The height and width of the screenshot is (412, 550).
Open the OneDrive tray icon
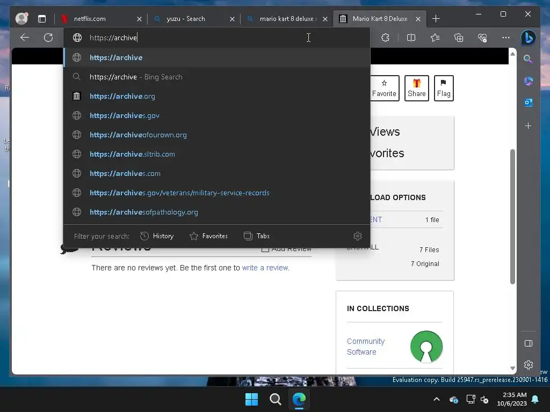tap(453, 399)
